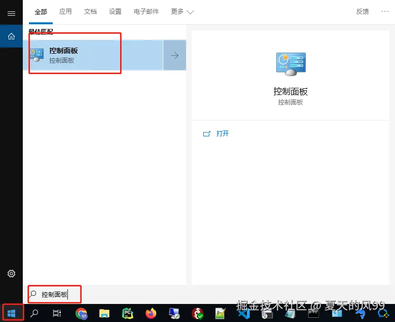The height and width of the screenshot is (322, 395).
Task: Open the three-dots options menu
Action: pyautogui.click(x=385, y=11)
